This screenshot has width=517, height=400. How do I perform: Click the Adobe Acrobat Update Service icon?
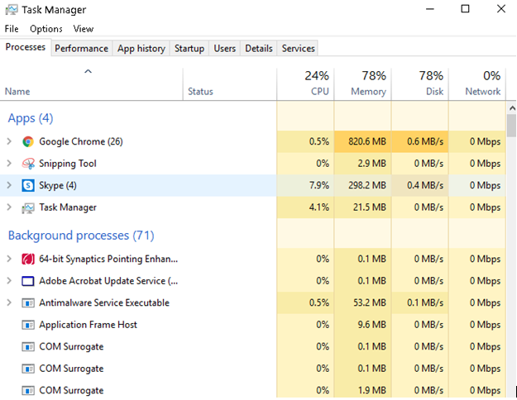point(28,281)
